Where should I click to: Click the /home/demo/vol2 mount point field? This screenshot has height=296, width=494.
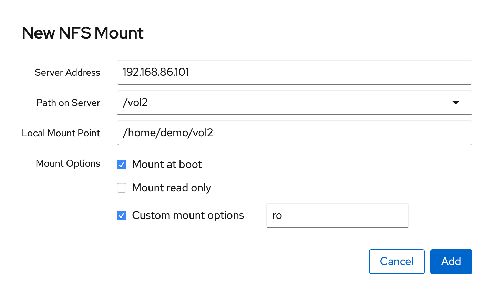pyautogui.click(x=294, y=133)
